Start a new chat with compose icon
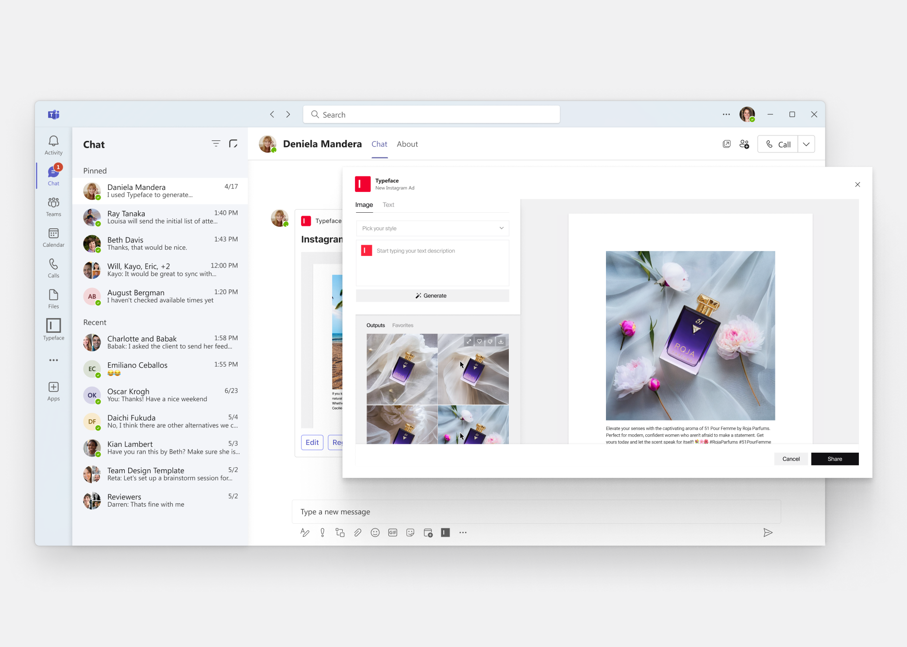Viewport: 907px width, 647px height. [x=233, y=143]
